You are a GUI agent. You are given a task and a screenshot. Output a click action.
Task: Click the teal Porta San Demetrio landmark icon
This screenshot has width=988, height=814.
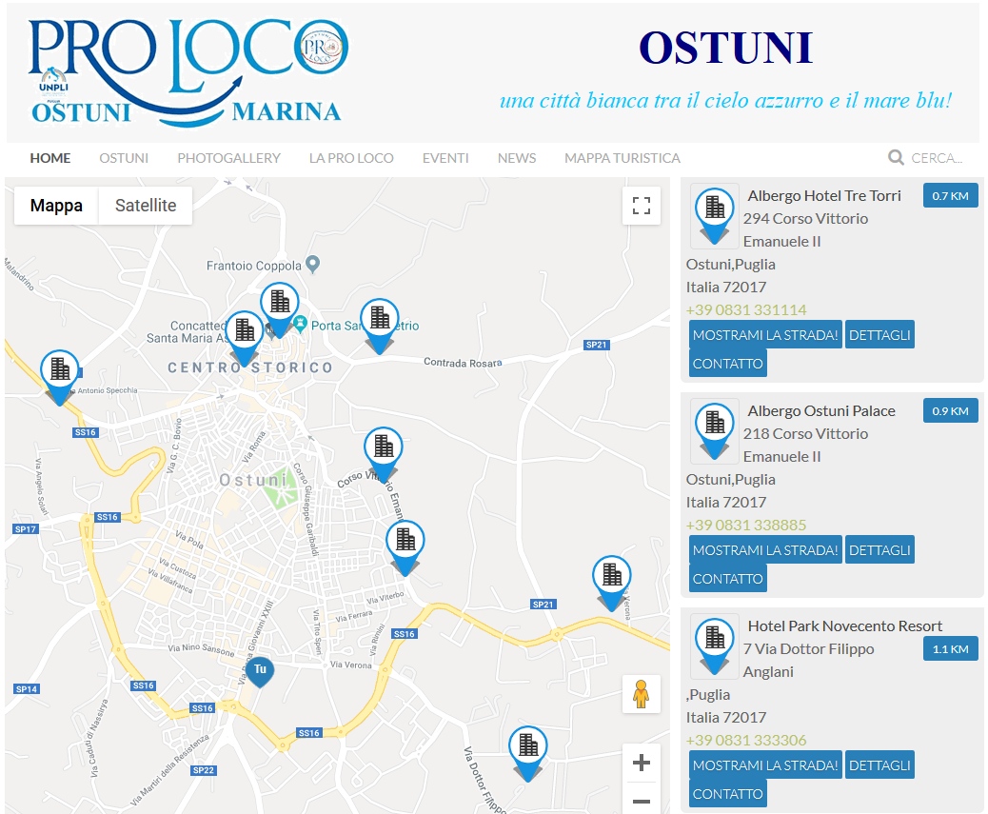(301, 325)
